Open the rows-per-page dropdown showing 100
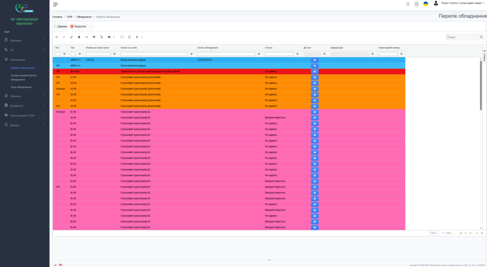Screen dimensions: 487x267 coord(433,233)
